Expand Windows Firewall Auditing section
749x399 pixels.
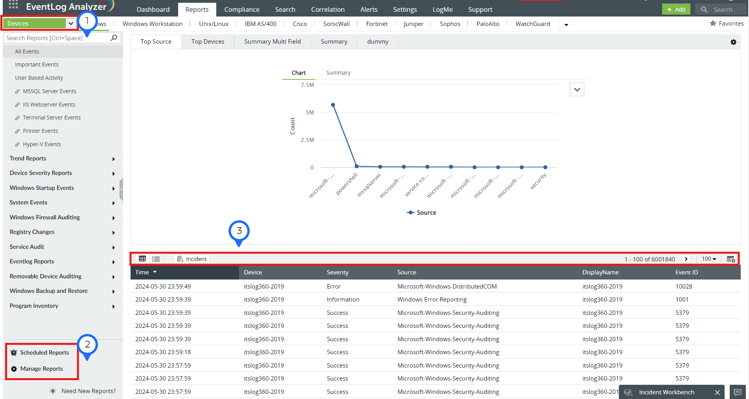click(x=113, y=218)
